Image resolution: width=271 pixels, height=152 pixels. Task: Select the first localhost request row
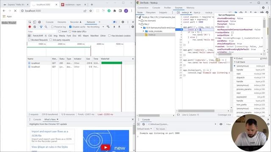(81, 63)
